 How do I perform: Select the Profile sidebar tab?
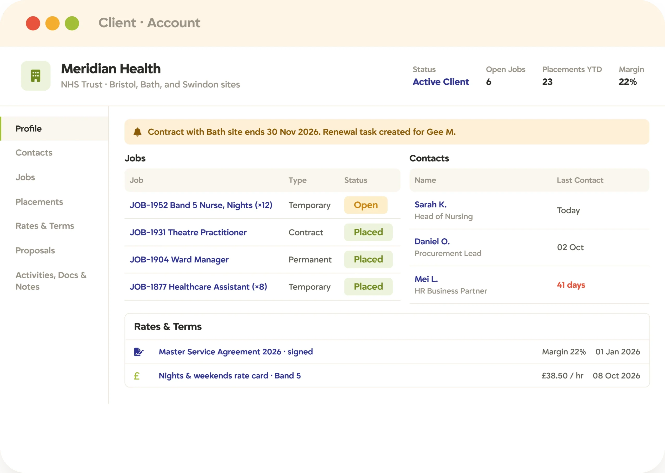(x=54, y=129)
